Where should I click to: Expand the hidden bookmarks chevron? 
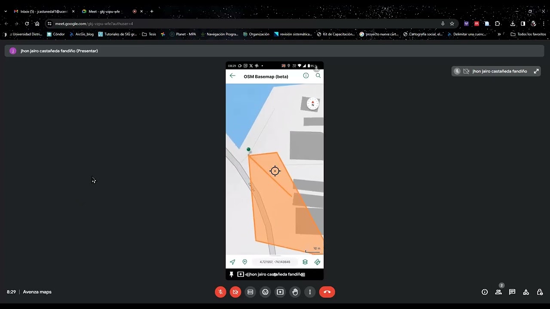pos(499,34)
